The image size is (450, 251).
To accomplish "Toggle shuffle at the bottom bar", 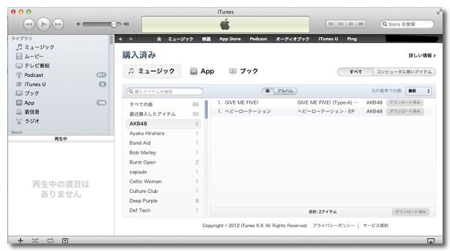I will click(35, 241).
